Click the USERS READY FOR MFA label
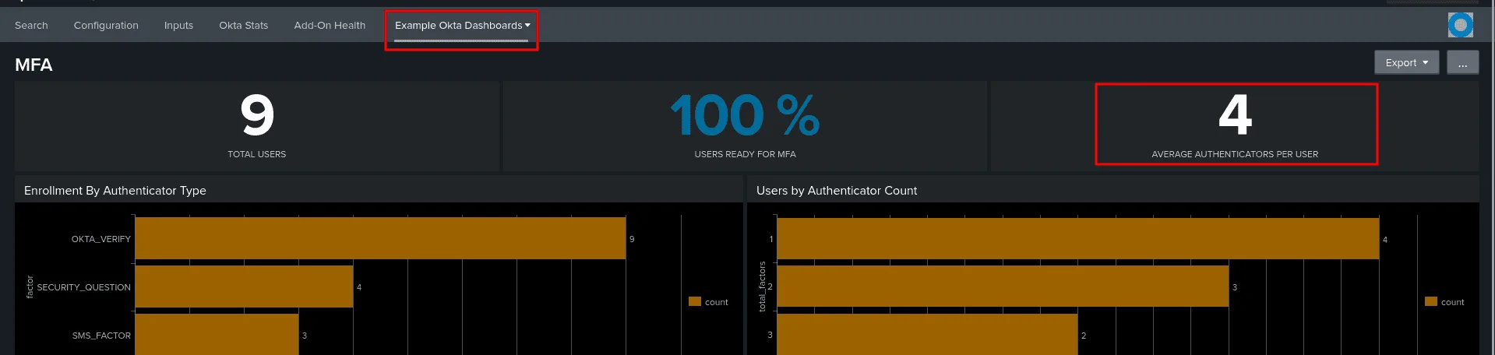The width and height of the screenshot is (1495, 355). [745, 154]
